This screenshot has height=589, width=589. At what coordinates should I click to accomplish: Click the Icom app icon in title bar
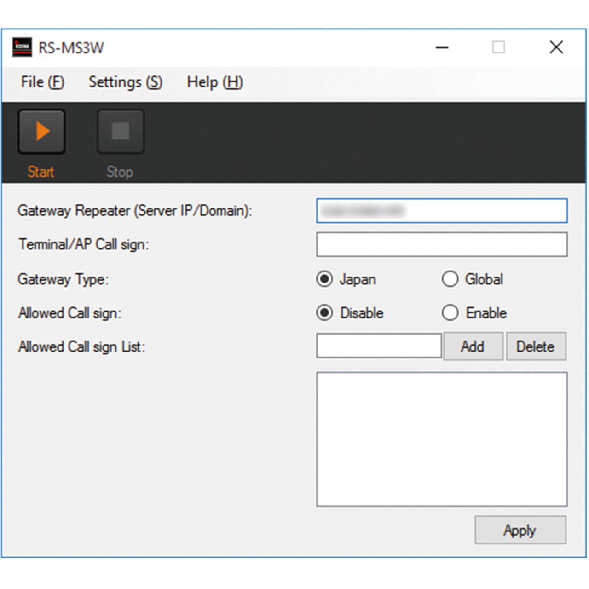click(22, 47)
